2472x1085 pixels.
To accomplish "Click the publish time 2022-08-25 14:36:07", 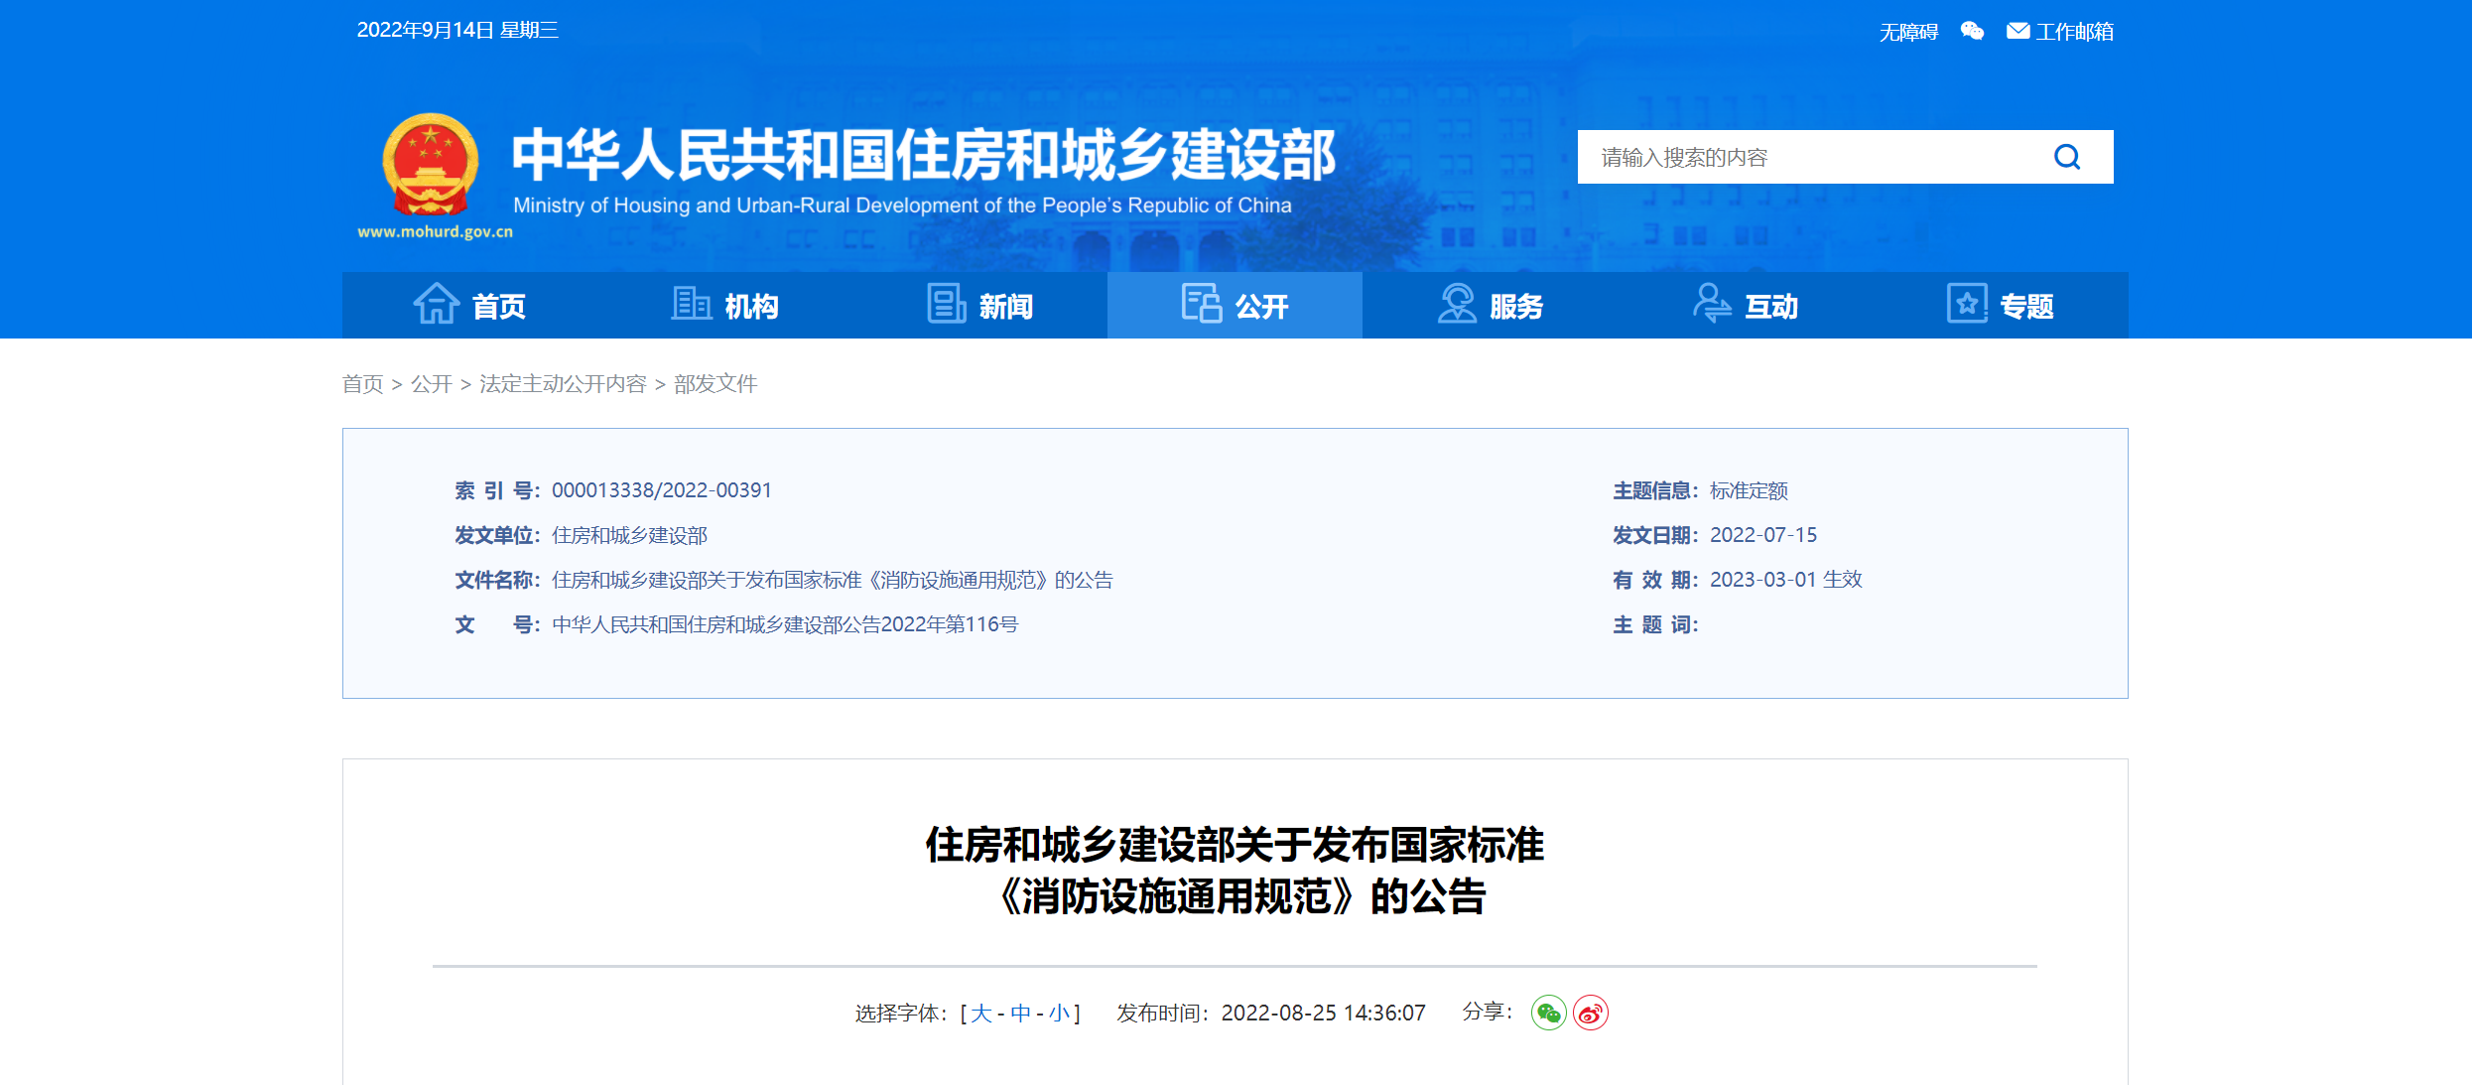I will (x=1323, y=1013).
